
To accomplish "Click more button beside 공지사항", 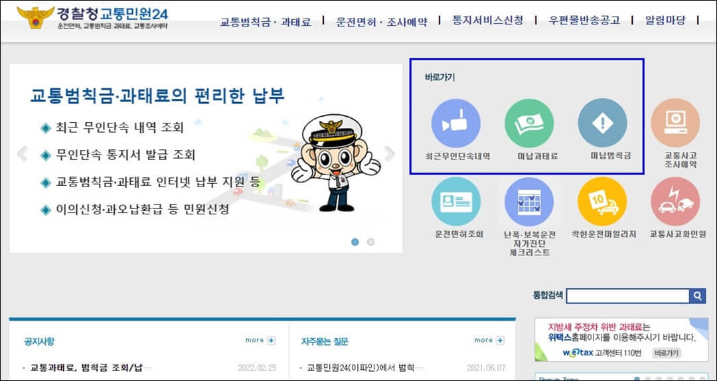I will pos(260,341).
